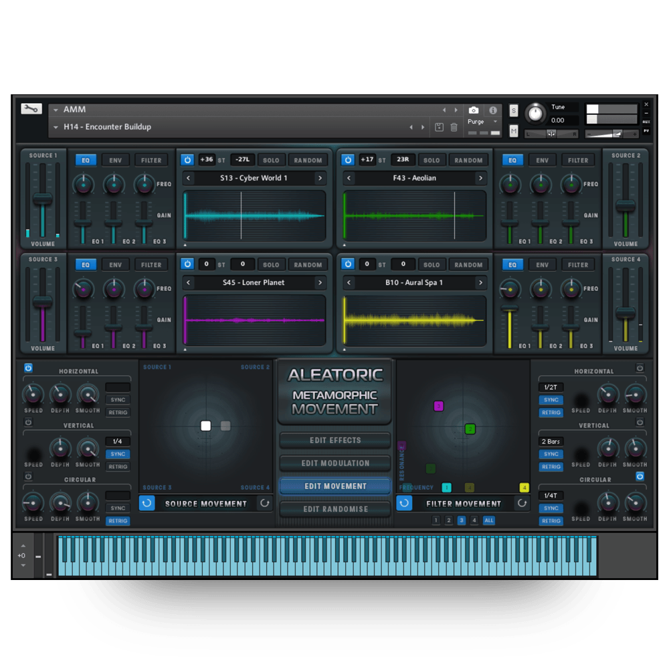Click RANDOM button for S45 Loner Planet

308,265
